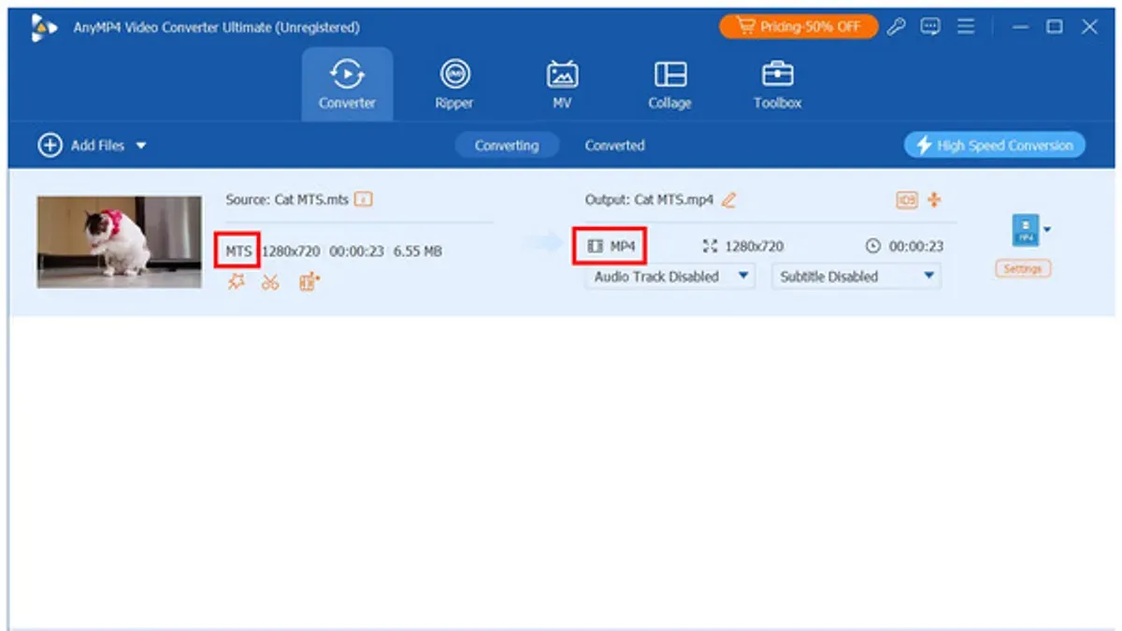Click the AnyMP4 app logo icon

(x=44, y=27)
